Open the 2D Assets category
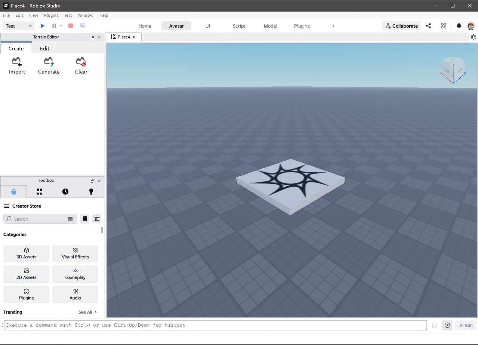 (x=27, y=274)
